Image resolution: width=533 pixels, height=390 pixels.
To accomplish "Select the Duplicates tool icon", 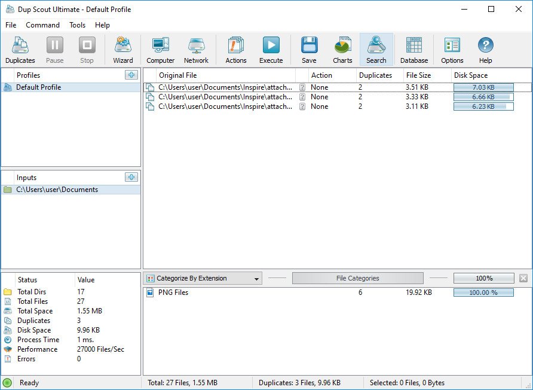I will [x=20, y=49].
